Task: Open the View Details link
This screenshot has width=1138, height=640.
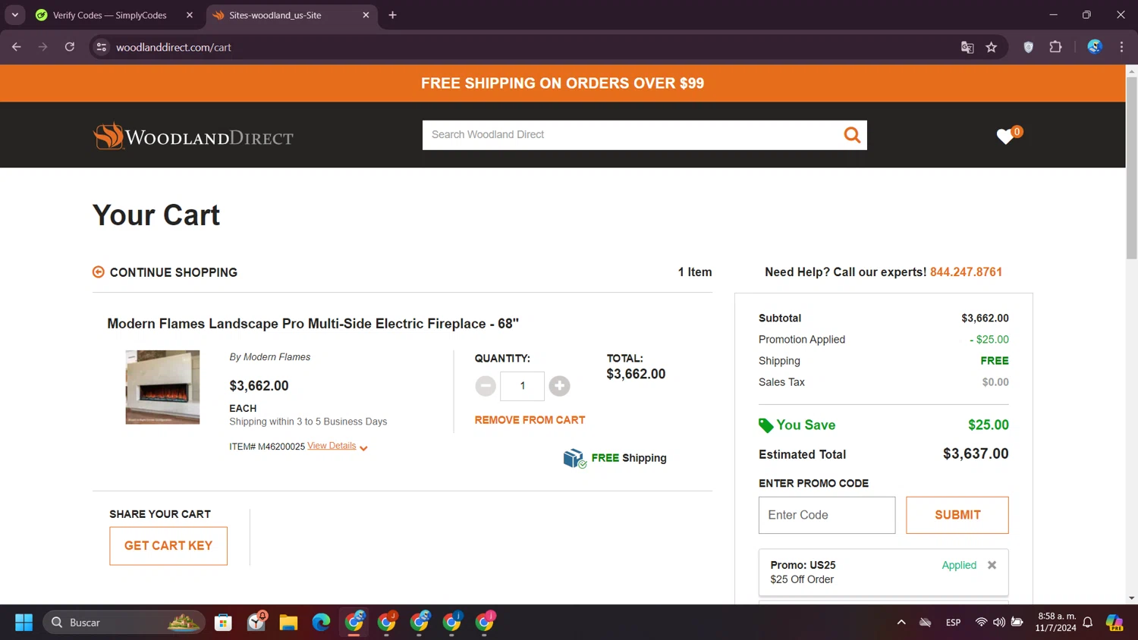Action: [332, 446]
